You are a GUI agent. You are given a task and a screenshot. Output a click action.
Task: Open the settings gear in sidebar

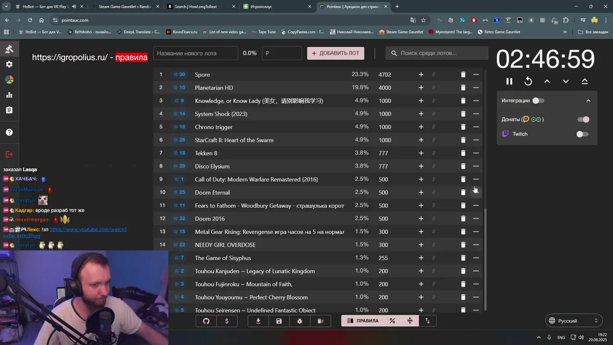point(9,64)
